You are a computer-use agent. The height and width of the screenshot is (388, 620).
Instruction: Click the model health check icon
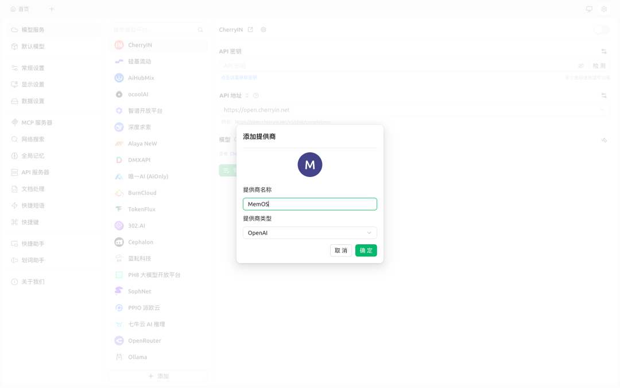[x=604, y=140]
